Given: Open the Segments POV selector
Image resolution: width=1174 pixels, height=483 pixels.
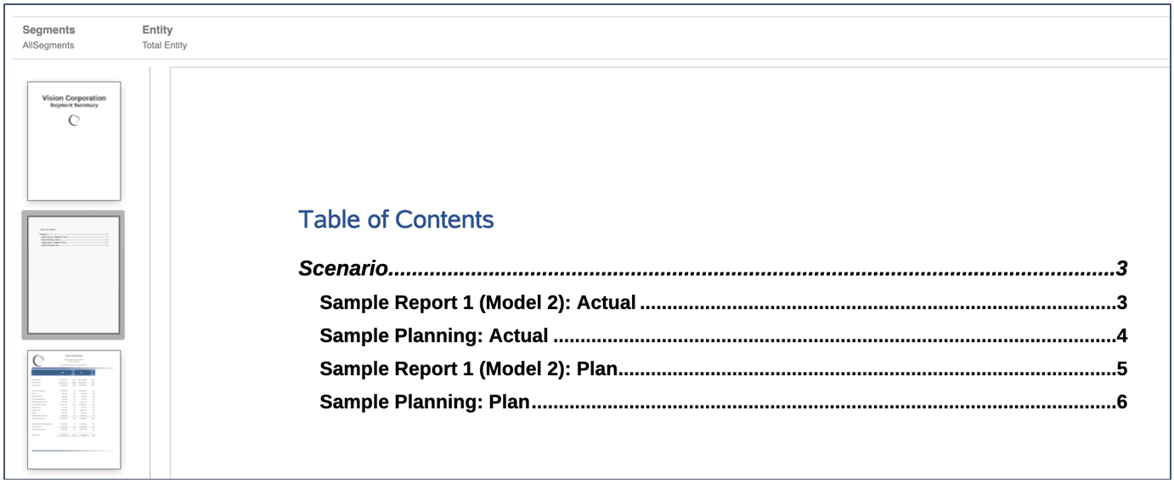Looking at the screenshot, I should pyautogui.click(x=48, y=30).
